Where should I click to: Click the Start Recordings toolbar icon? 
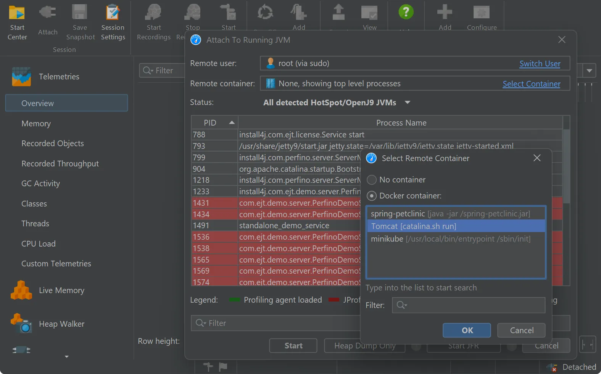pos(153,12)
